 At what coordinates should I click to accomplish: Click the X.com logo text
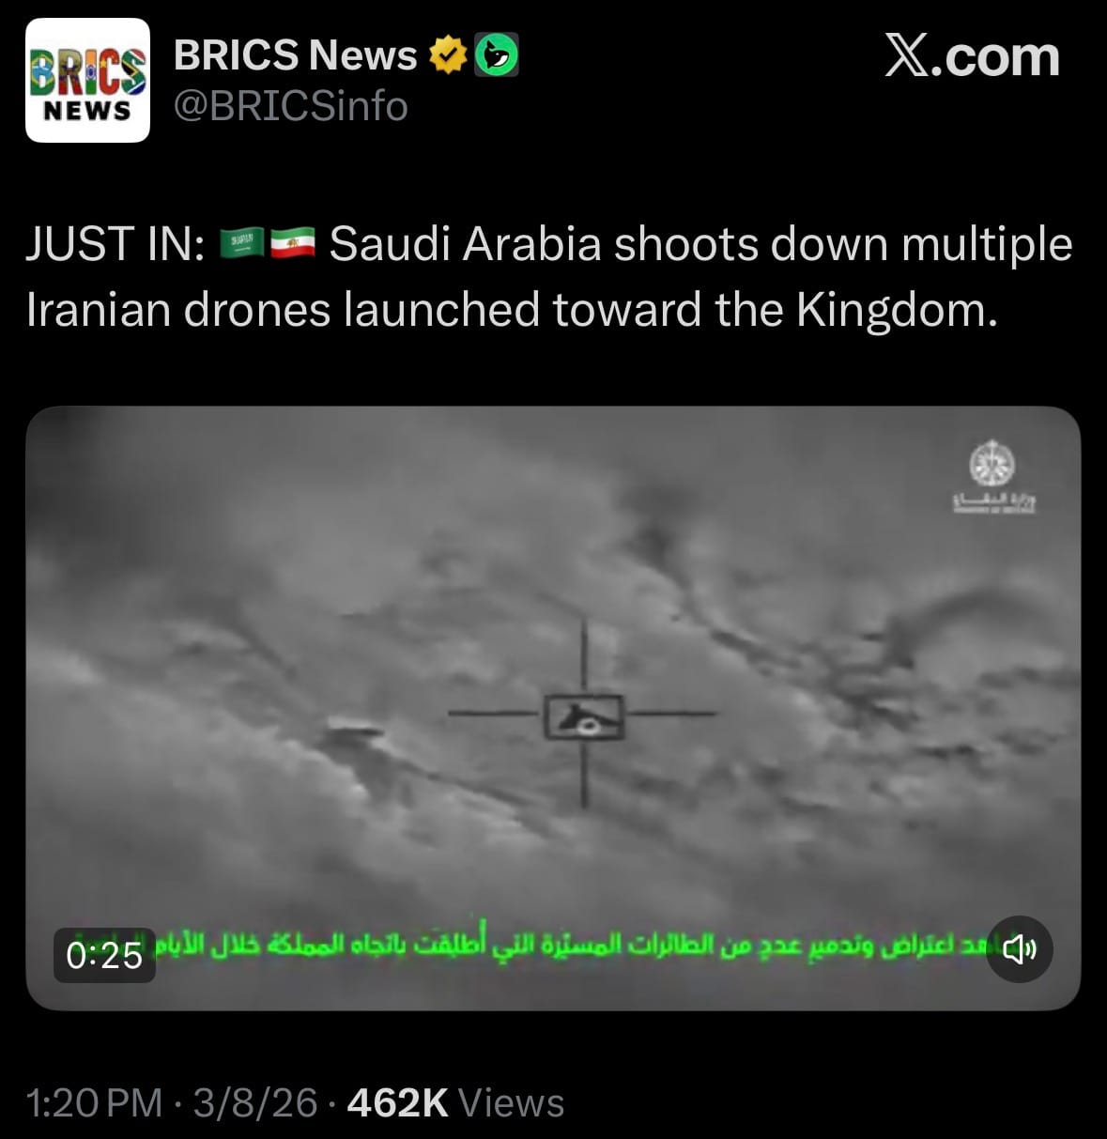click(972, 57)
